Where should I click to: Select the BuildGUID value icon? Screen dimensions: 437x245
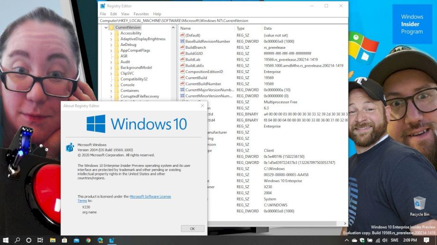(x=182, y=54)
